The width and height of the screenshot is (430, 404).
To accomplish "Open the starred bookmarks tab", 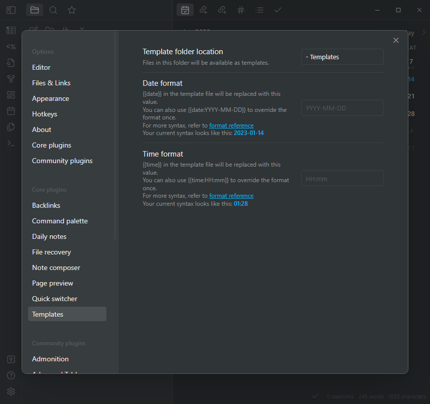I will pyautogui.click(x=72, y=10).
